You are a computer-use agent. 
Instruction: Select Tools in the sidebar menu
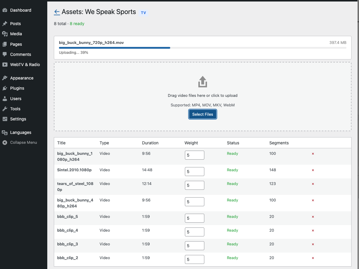coord(5,109)
